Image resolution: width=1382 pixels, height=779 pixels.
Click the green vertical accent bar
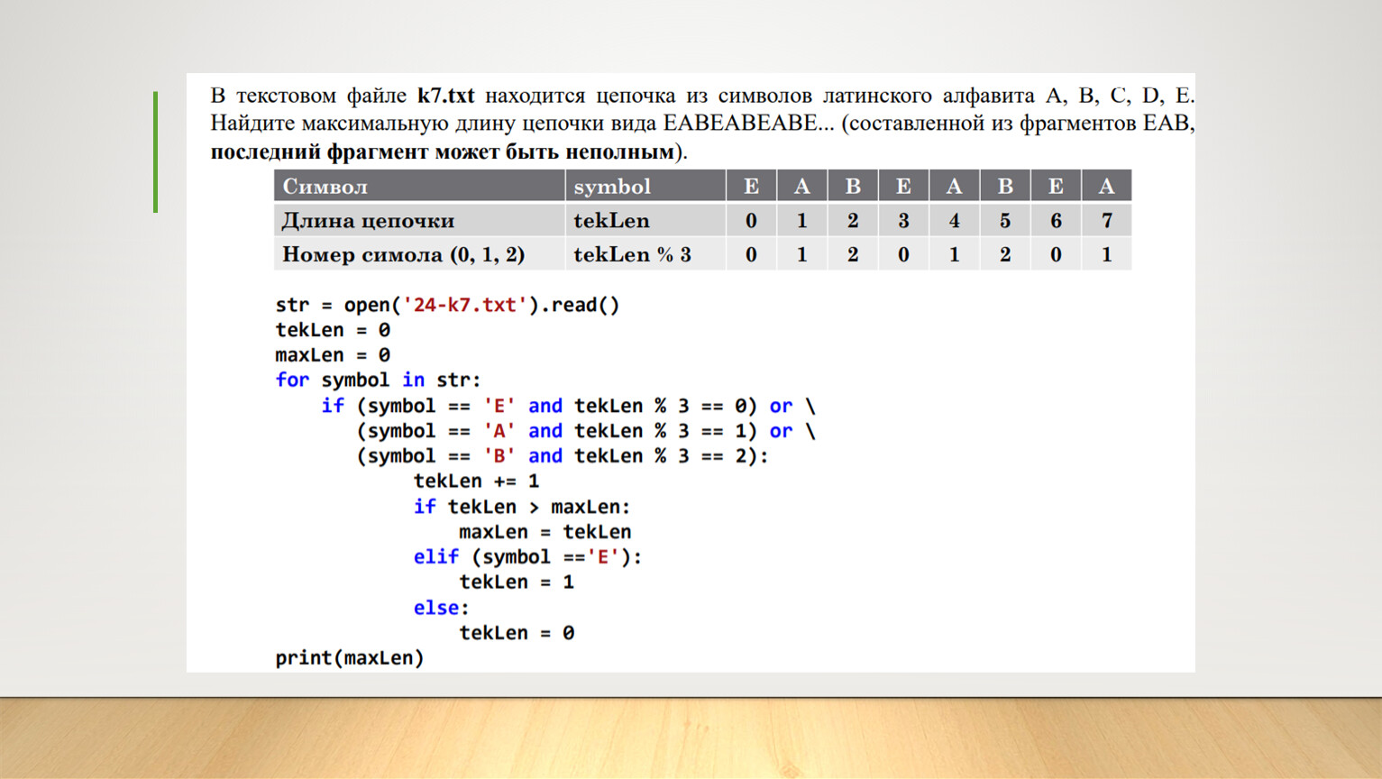tap(156, 151)
